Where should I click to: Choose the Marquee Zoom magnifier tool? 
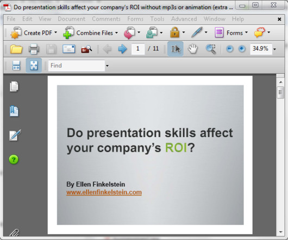click(211, 49)
